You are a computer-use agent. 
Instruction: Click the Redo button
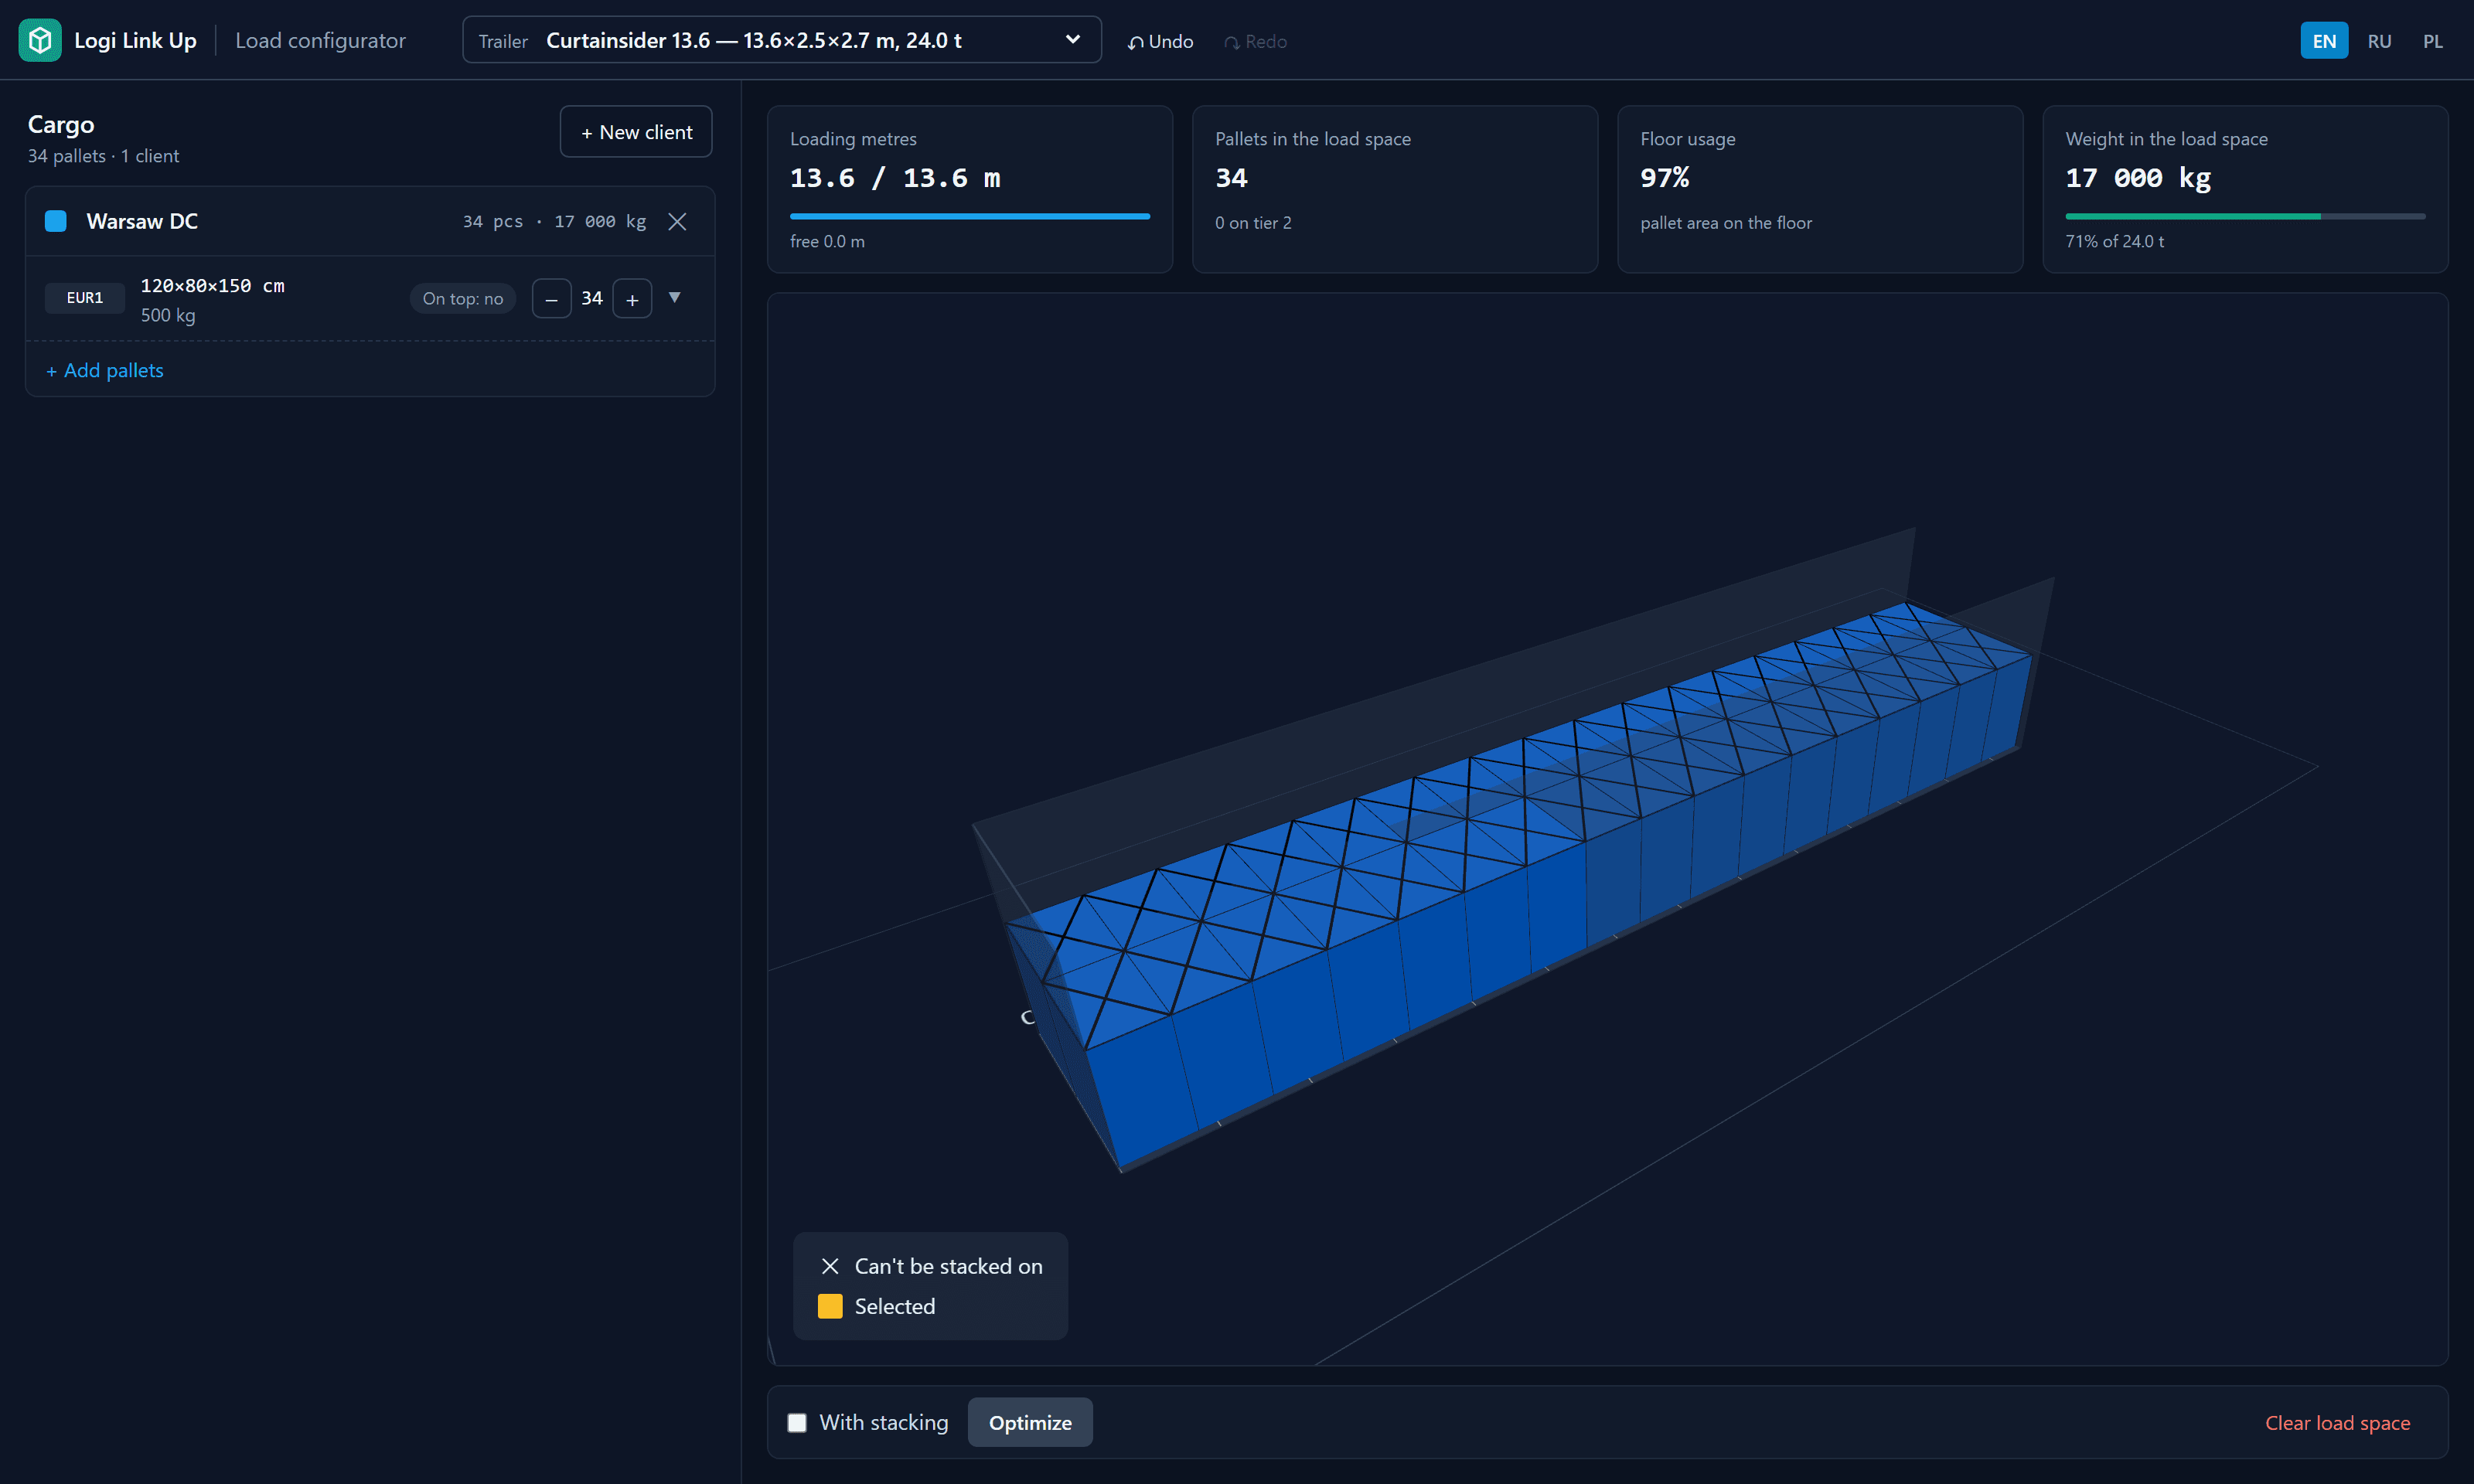tap(1255, 41)
